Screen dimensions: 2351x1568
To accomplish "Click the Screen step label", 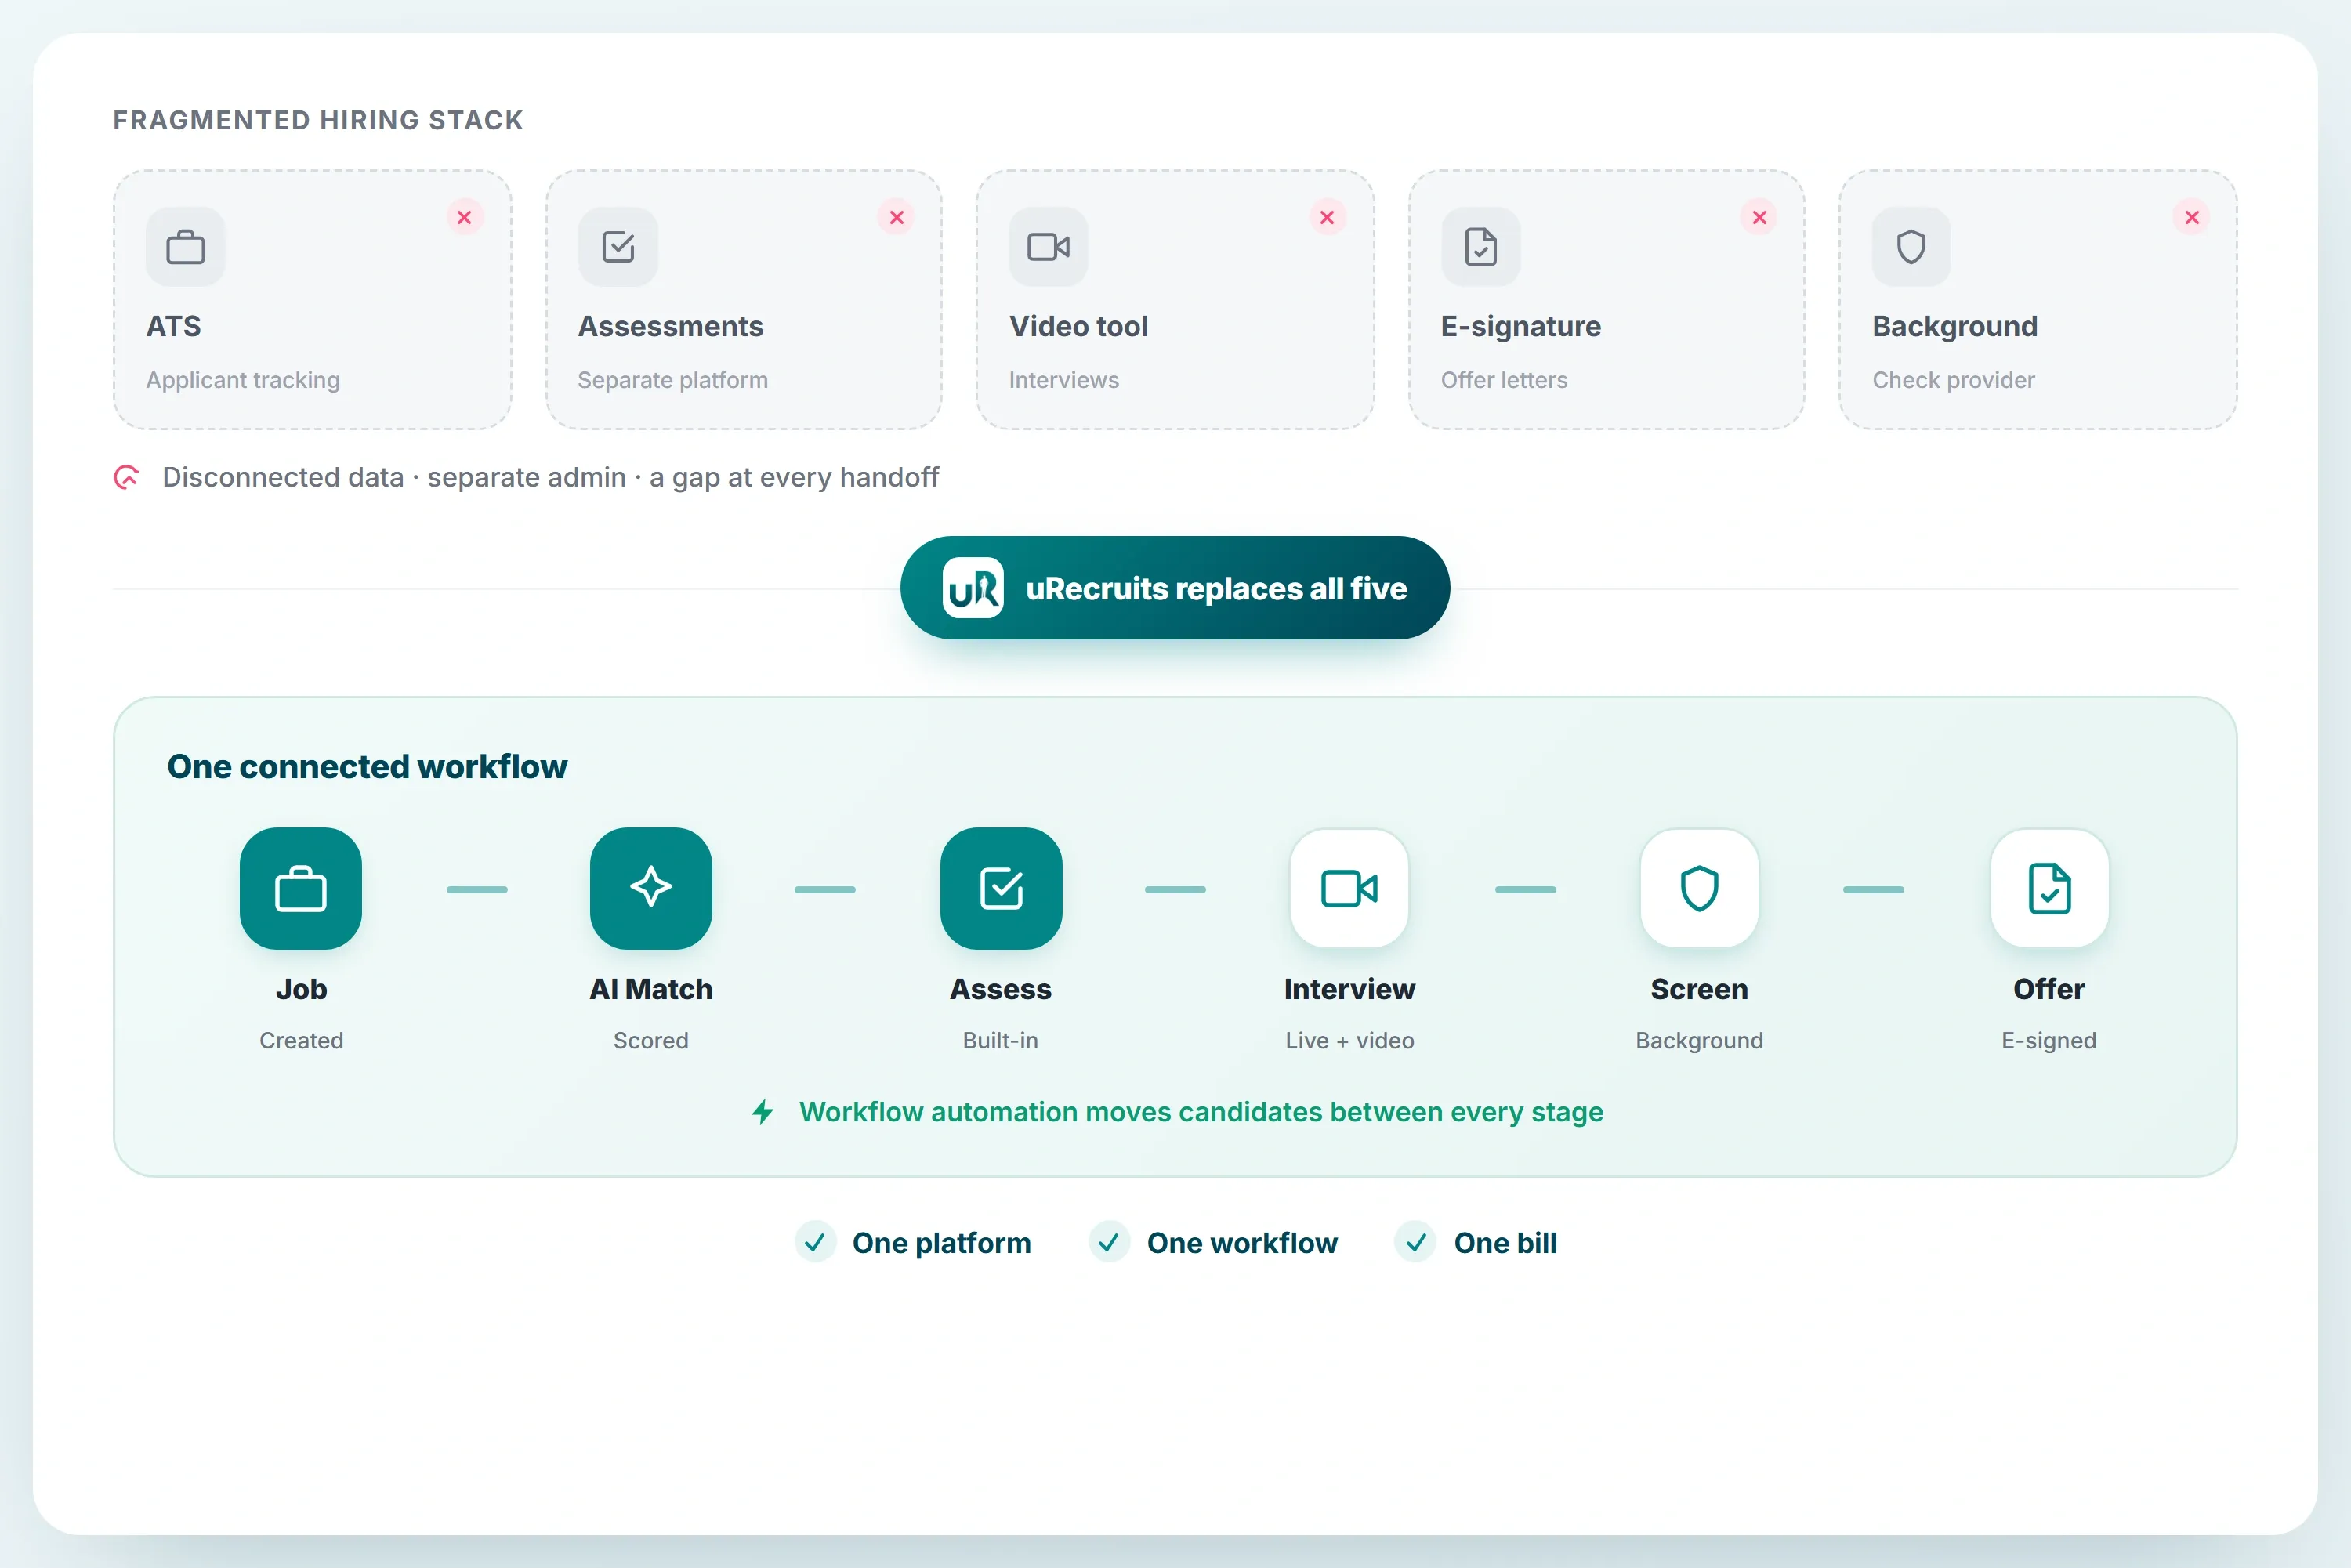I will point(1700,989).
